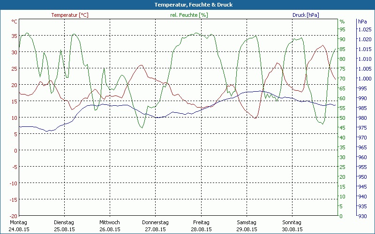This screenshot has width=375, height=234.
Task: Click the green "50" tick on the humidity axis
Action: pyautogui.click(x=343, y=118)
